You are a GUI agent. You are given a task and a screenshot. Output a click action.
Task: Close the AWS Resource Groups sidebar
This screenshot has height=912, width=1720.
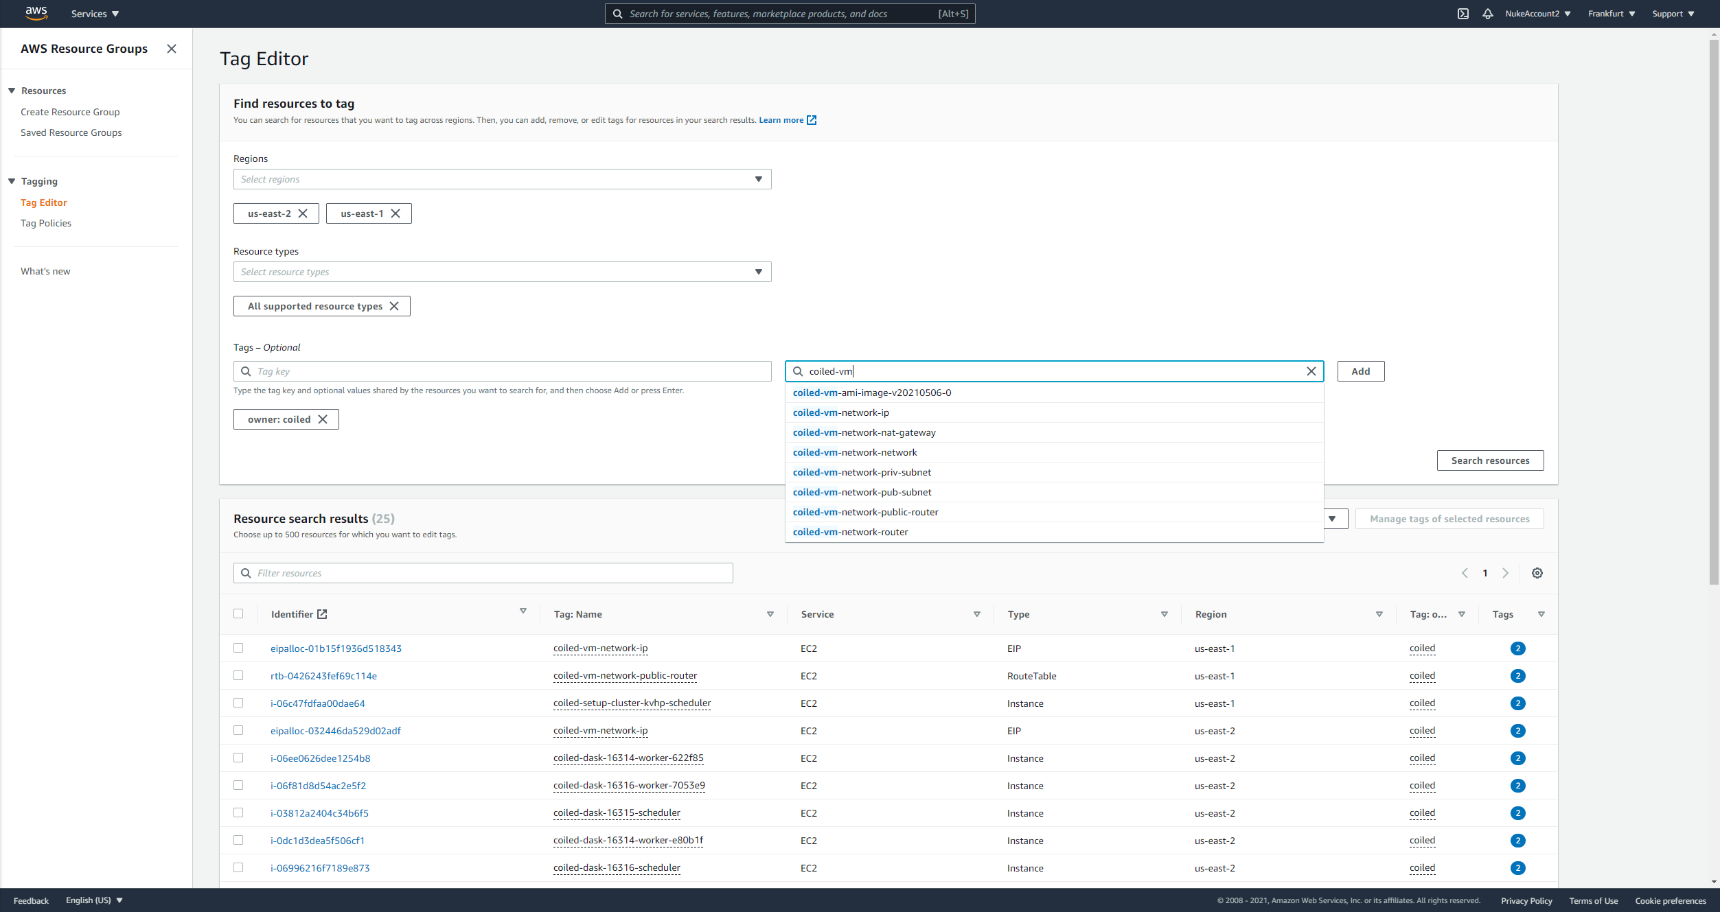(172, 49)
